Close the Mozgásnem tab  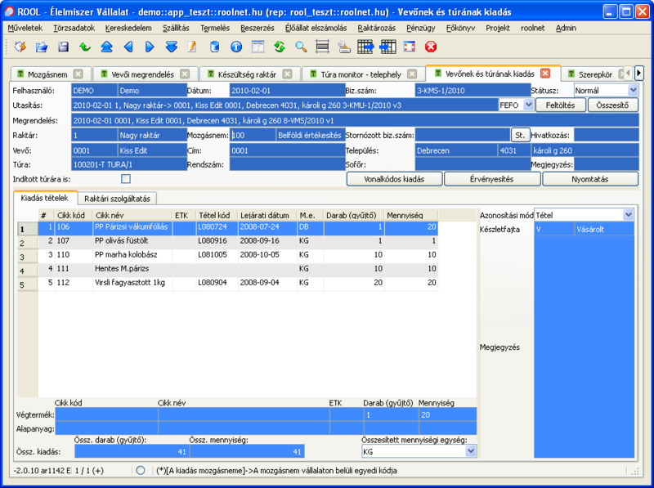click(78, 74)
